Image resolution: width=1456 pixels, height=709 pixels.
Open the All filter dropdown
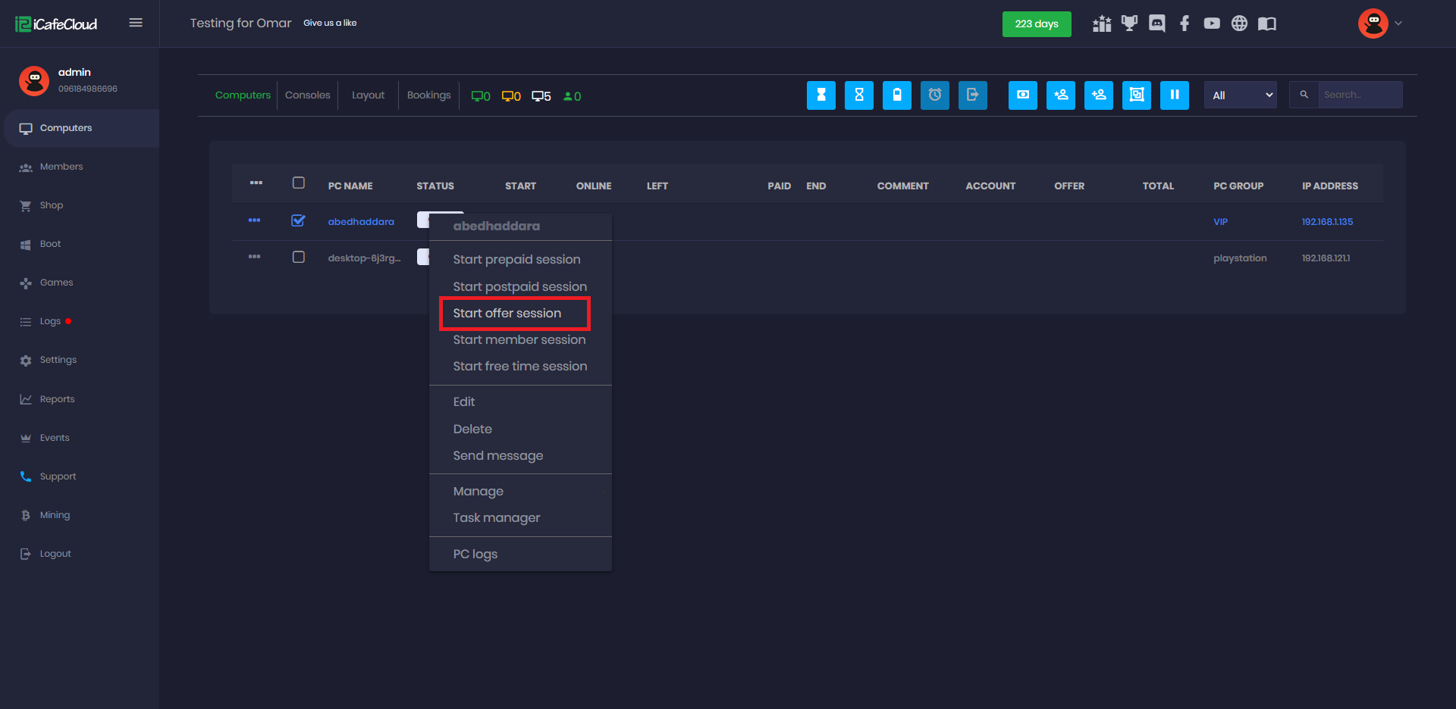(x=1240, y=95)
